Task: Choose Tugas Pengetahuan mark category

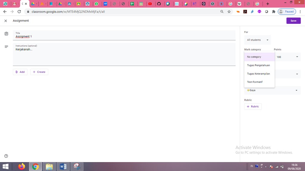Action: point(259,65)
